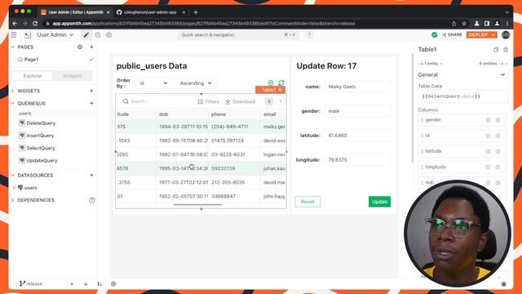Open the SelectQuery query

click(x=41, y=148)
